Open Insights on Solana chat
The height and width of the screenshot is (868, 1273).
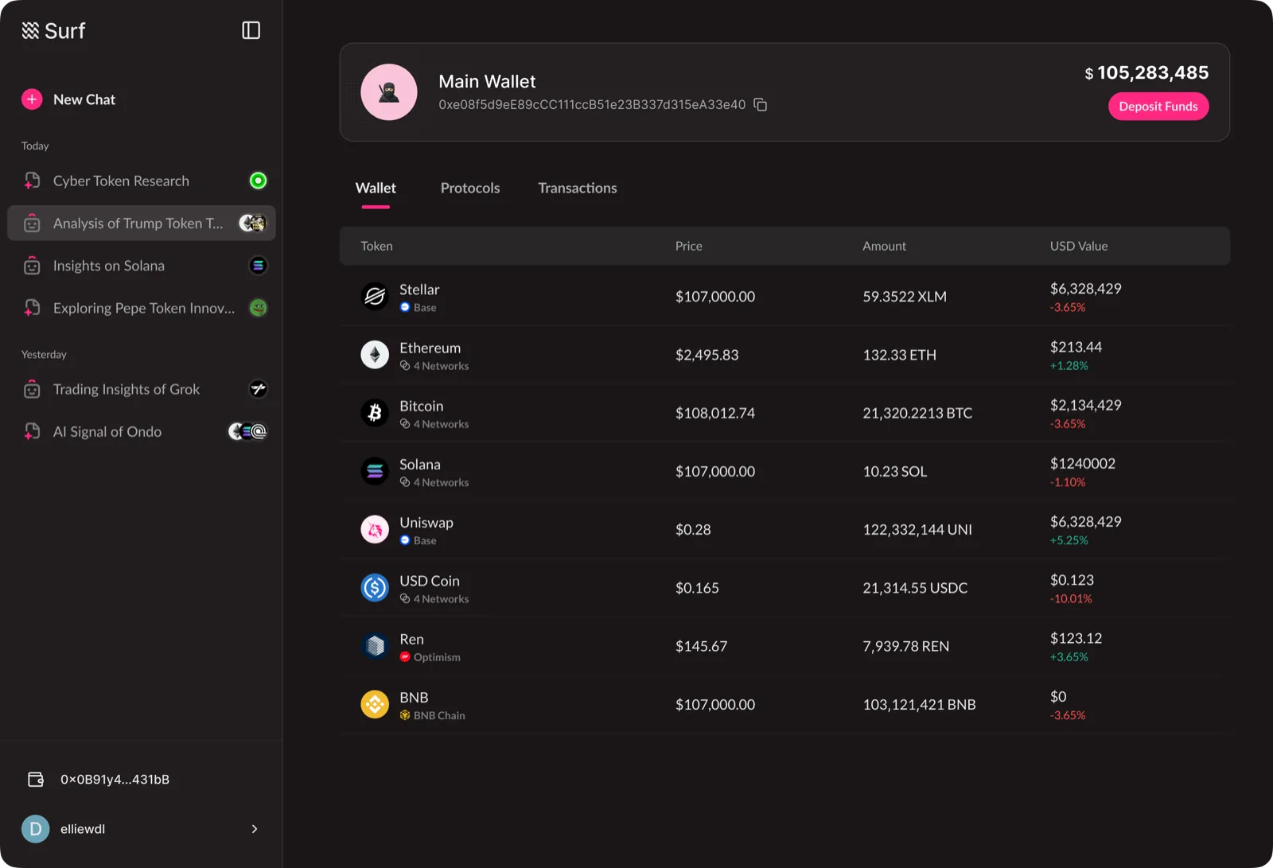(142, 266)
